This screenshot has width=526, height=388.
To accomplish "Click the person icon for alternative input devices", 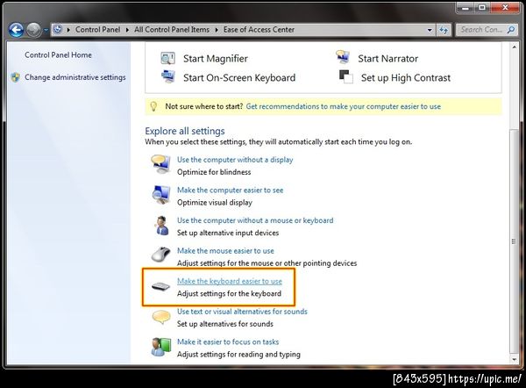I will [162, 226].
